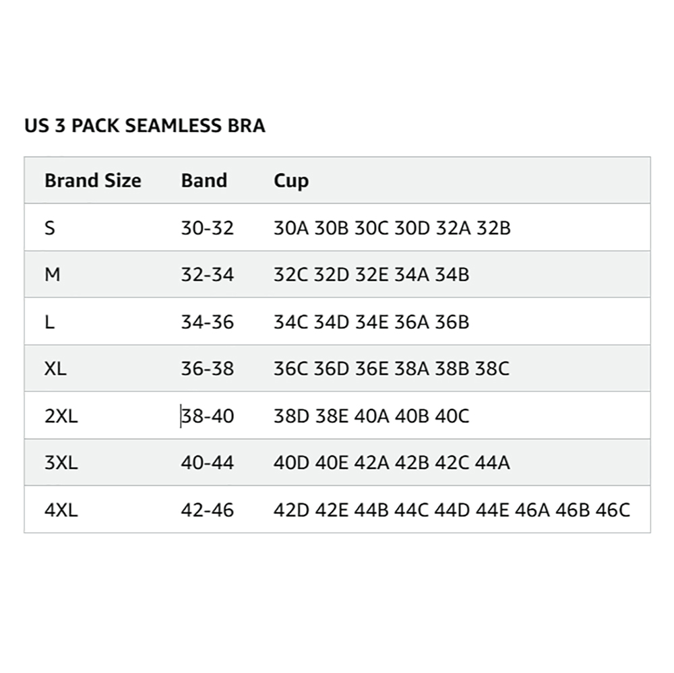This screenshot has width=674, height=673.
Task: Click the 3XL brand size cell
Action: pos(61,463)
